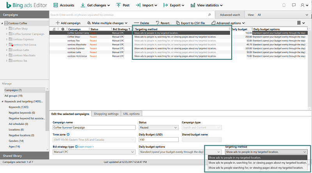
Task: Open Advanced options menu
Action: click(x=228, y=23)
